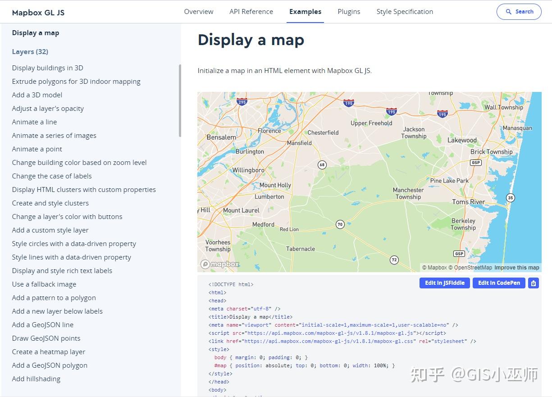Open the Style Specification page
The height and width of the screenshot is (397, 552).
(x=404, y=12)
